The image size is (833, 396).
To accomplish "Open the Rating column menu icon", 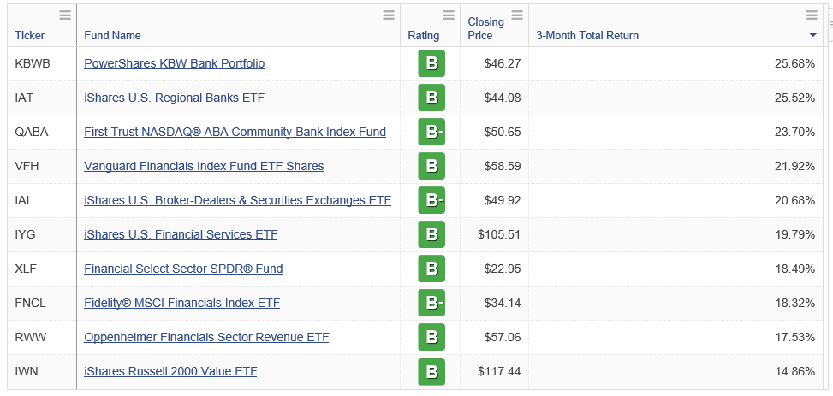I will pos(449,15).
